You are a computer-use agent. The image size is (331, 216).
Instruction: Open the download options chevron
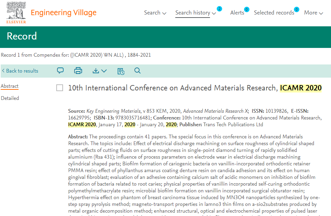[104, 71]
